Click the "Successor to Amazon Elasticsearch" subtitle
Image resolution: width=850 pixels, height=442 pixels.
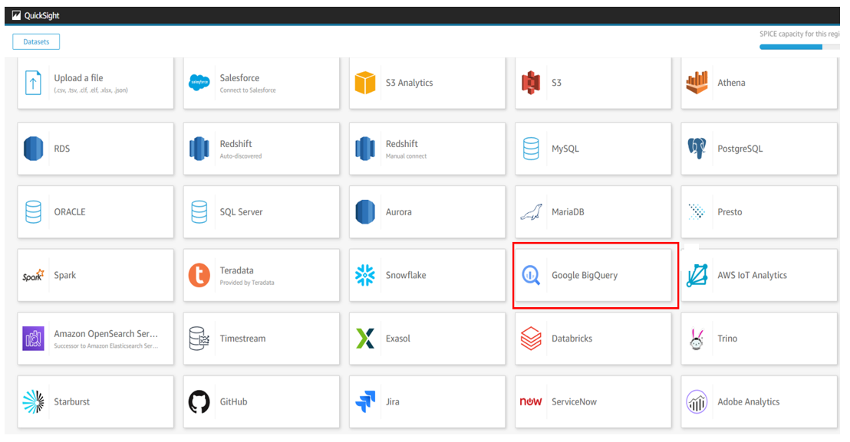click(x=106, y=345)
